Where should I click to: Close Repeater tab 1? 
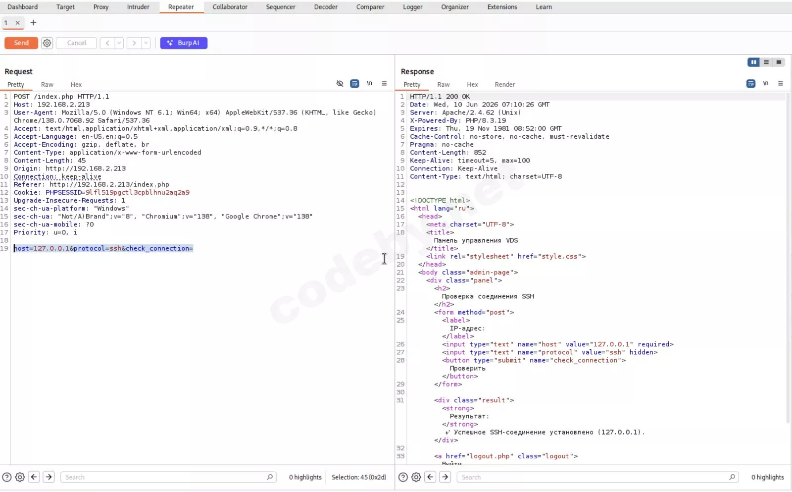click(x=18, y=23)
